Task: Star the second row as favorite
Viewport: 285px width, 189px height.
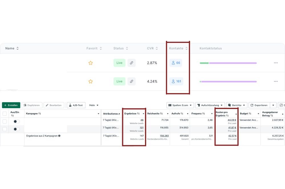Action: point(90,81)
